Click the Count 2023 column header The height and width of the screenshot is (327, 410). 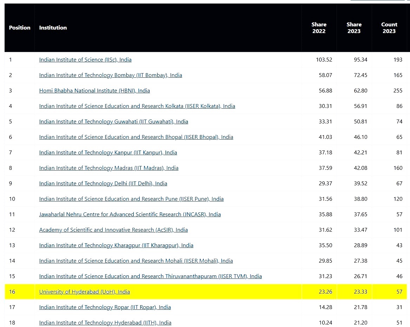coord(389,28)
